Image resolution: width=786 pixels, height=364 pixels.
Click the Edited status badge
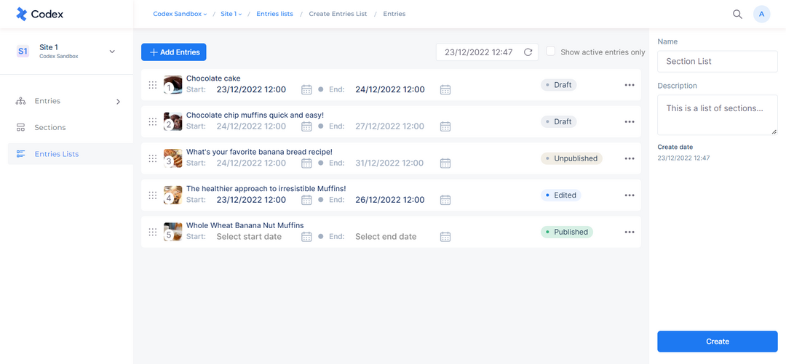561,195
